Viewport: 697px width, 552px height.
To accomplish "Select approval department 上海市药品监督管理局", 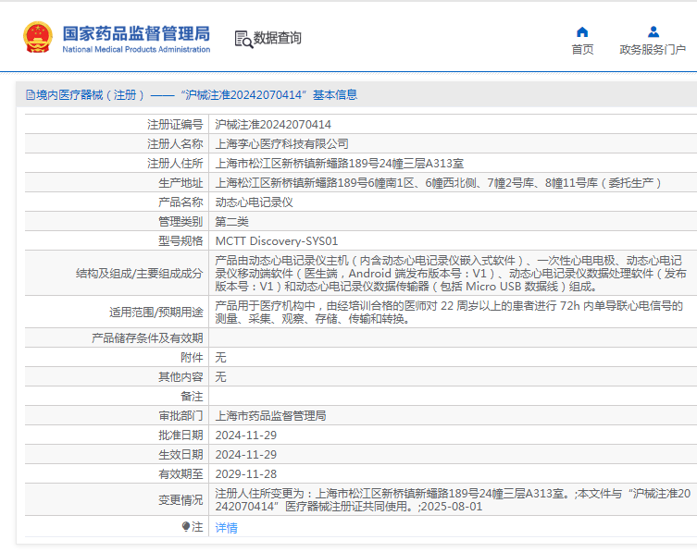I will pyautogui.click(x=270, y=416).
